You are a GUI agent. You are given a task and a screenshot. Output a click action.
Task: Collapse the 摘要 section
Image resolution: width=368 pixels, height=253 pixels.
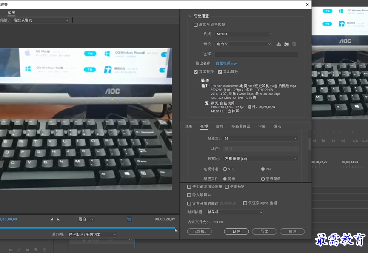pyautogui.click(x=197, y=80)
